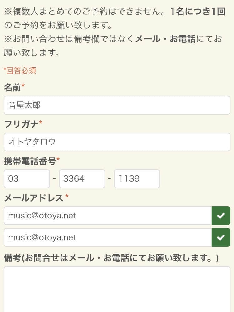
Task: Focus the last phone field showing 1139
Action: (x=137, y=179)
